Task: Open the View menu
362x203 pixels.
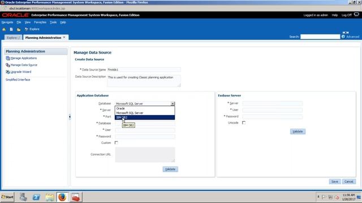Action: 28,23
